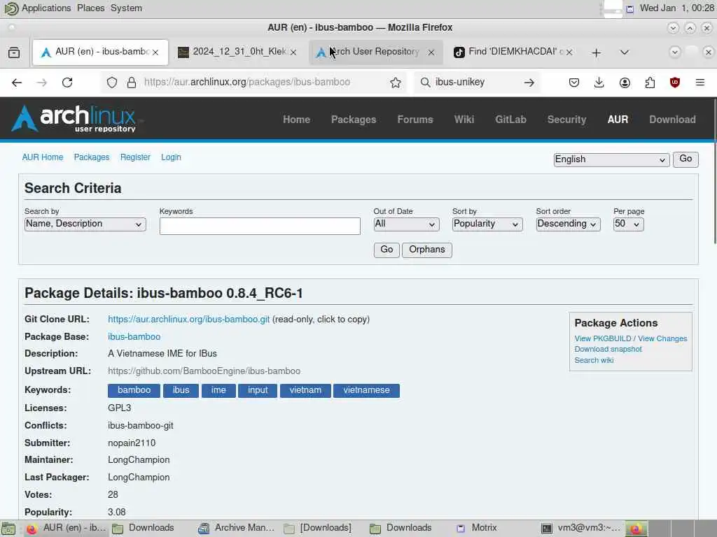Switch to the Firefox window at taskbar right end
Viewport: 717px width, 537px height.
click(636, 529)
